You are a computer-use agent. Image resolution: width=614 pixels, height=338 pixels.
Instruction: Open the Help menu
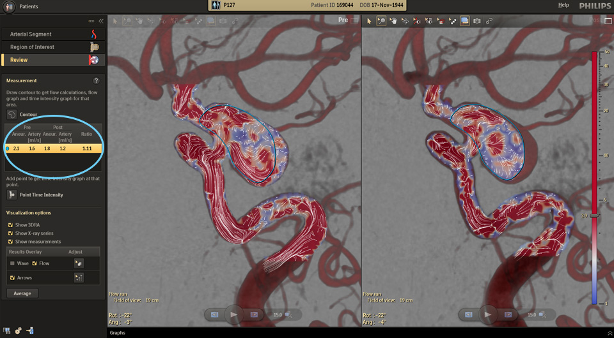pyautogui.click(x=563, y=5)
